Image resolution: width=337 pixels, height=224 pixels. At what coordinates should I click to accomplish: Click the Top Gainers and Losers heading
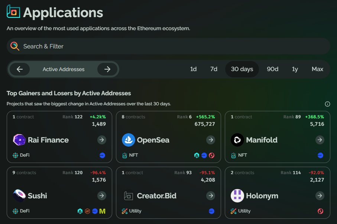click(69, 93)
